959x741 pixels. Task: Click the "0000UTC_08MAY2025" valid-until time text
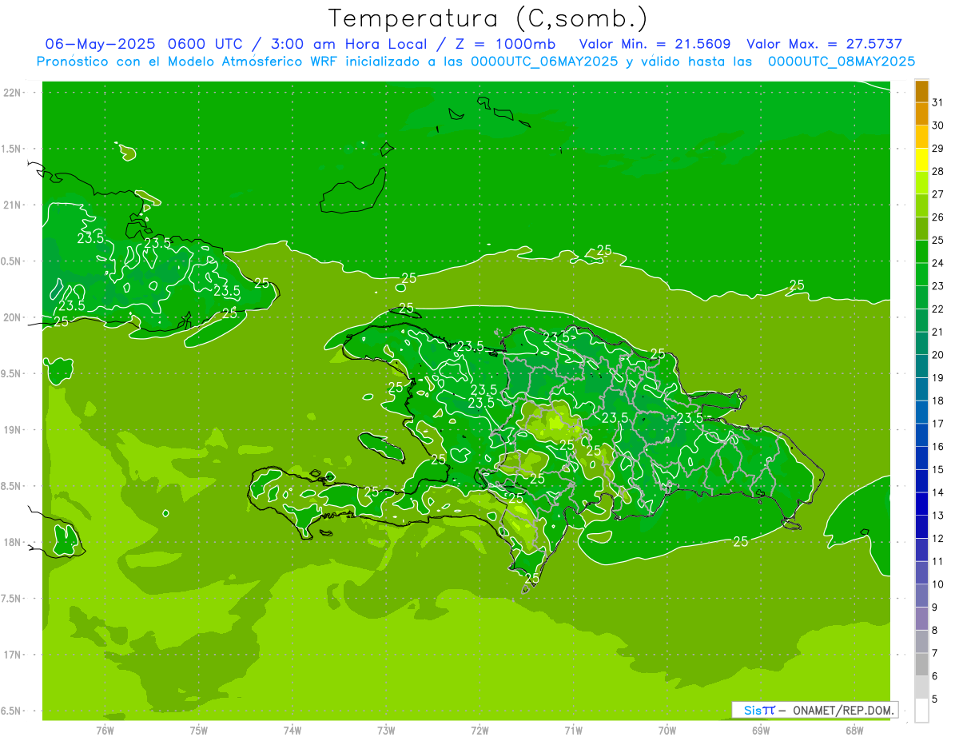[842, 61]
